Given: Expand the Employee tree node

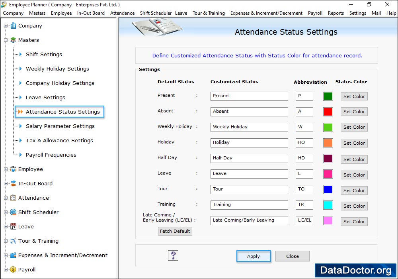Looking at the screenshot, I should point(6,169).
